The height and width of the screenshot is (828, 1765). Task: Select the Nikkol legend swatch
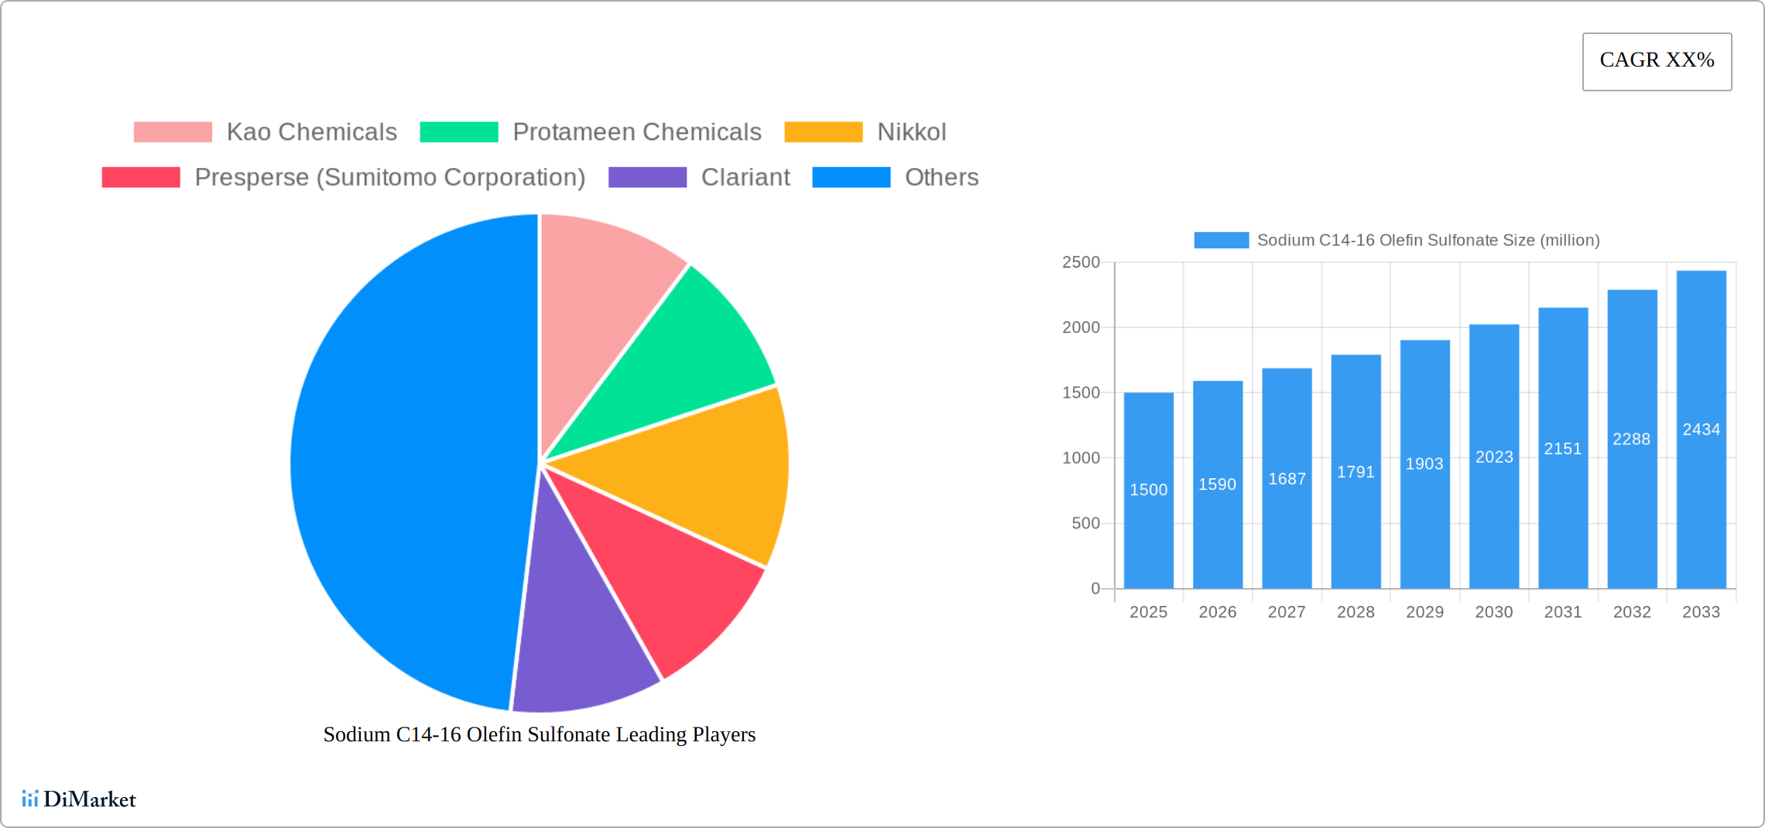[x=824, y=132]
